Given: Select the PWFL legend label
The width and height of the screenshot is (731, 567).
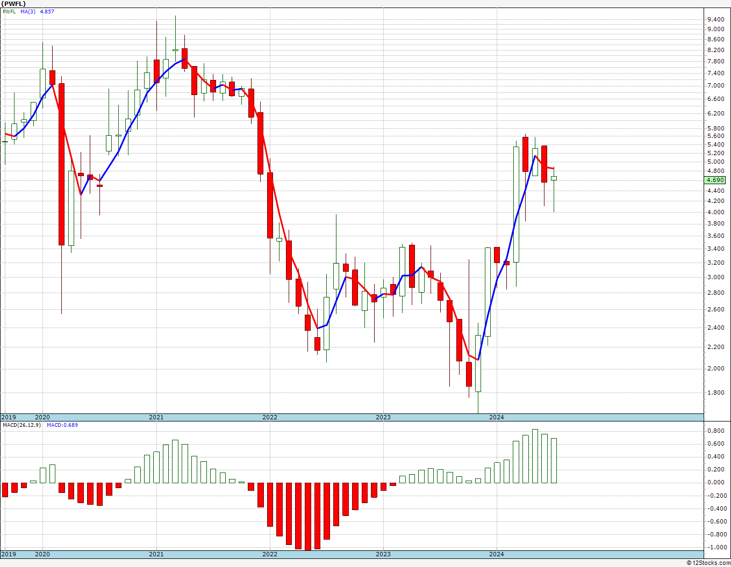Looking at the screenshot, I should 9,11.
